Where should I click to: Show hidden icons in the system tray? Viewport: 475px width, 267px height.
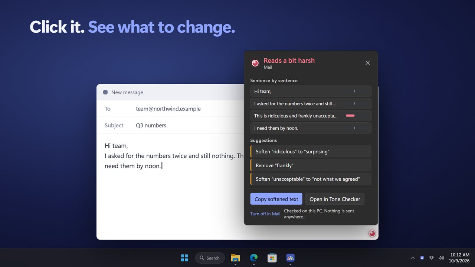[412, 258]
